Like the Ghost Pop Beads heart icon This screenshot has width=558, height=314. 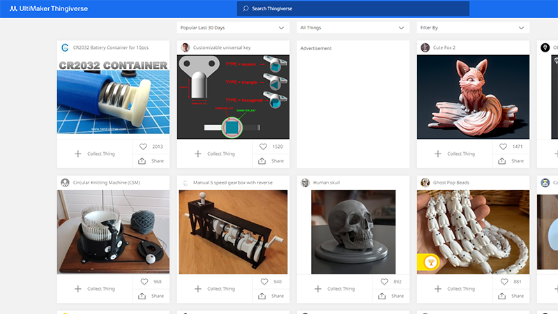click(x=504, y=281)
